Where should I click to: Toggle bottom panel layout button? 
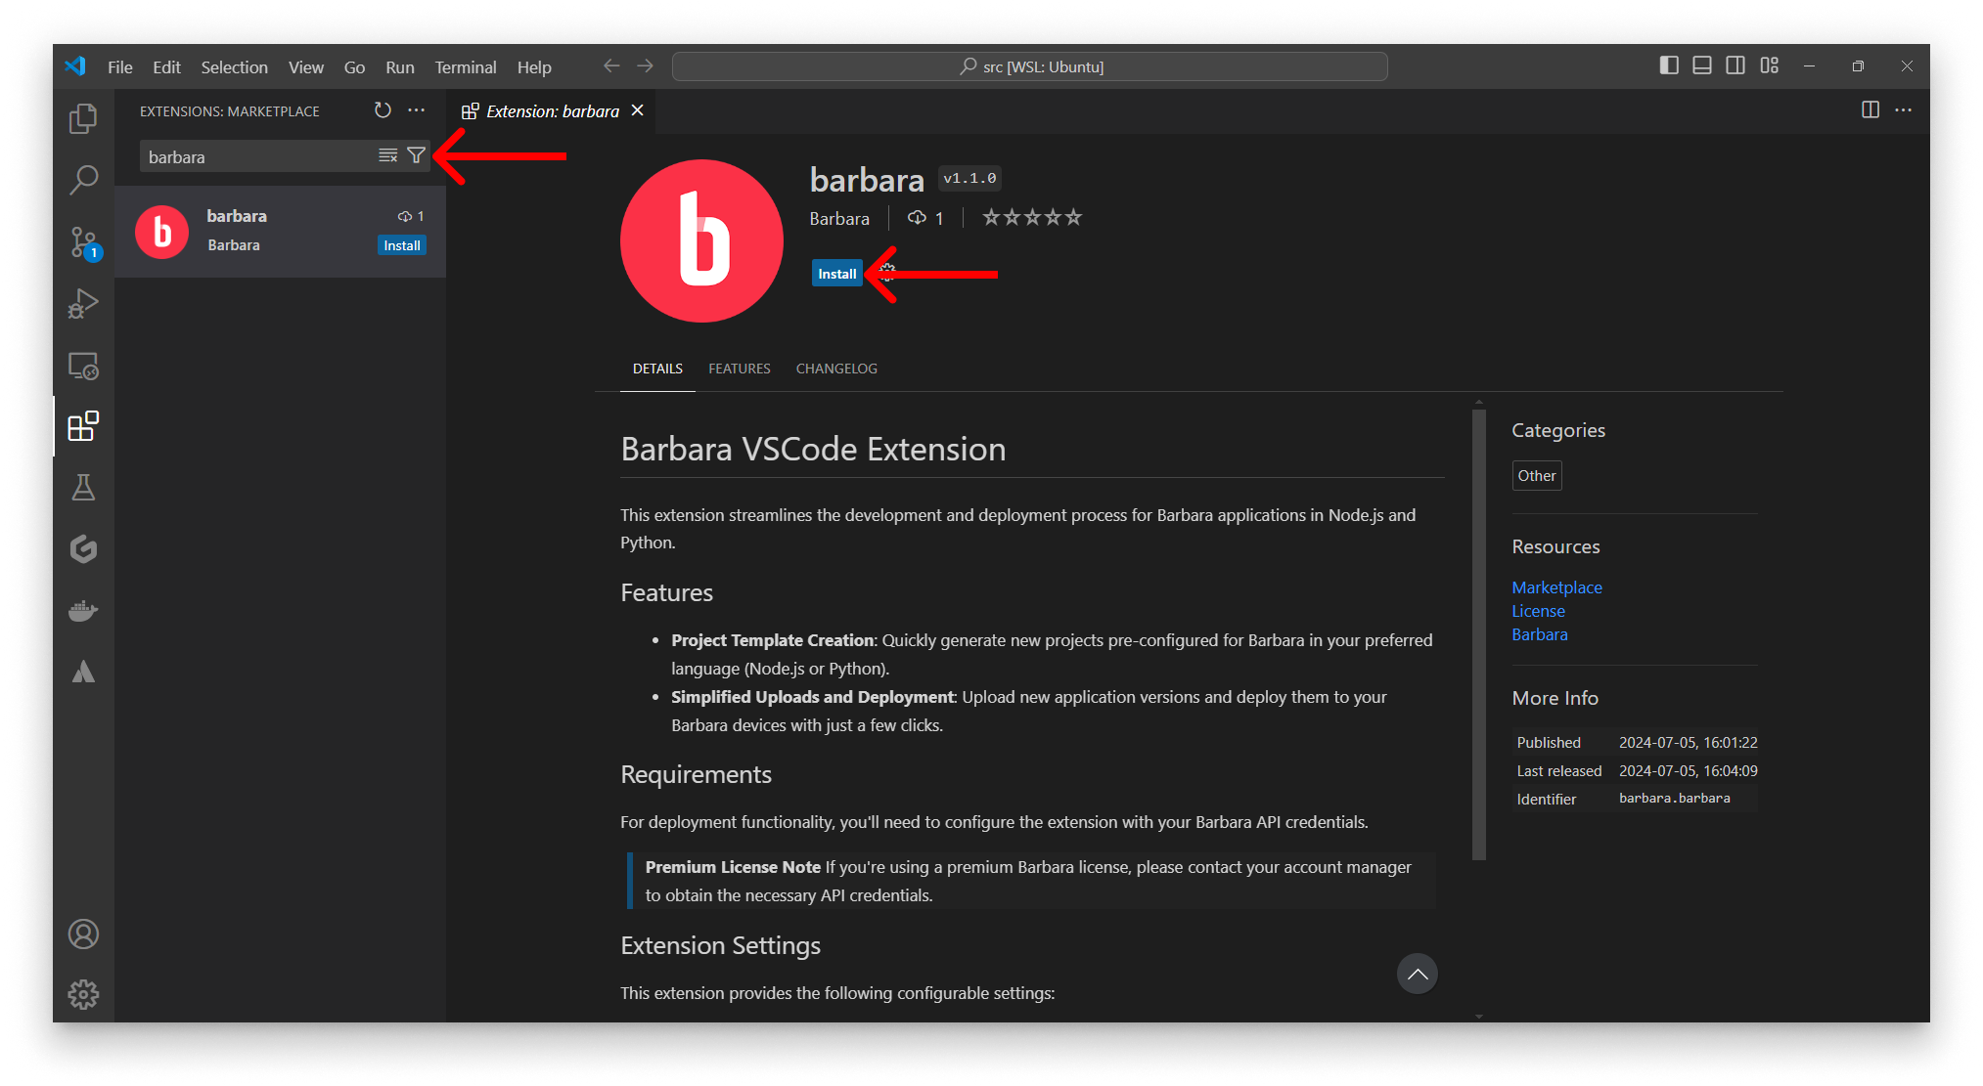(1702, 65)
